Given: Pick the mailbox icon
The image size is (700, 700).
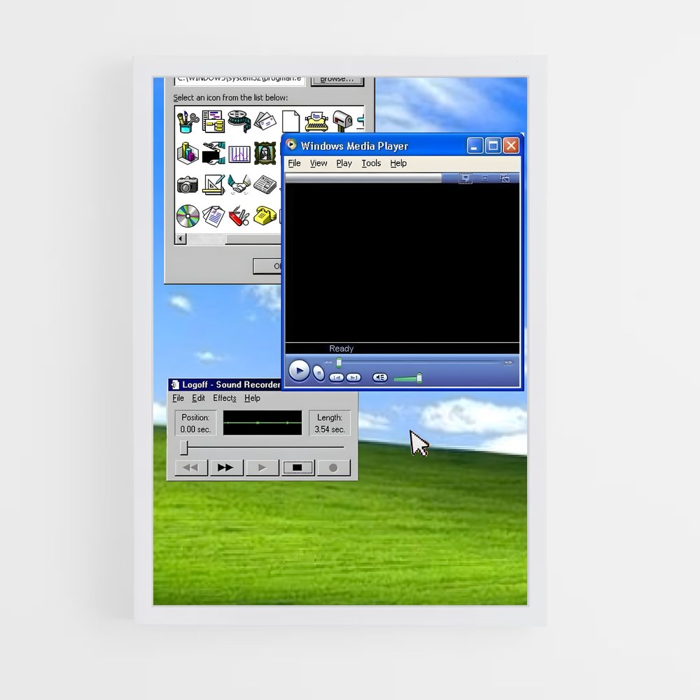Looking at the screenshot, I should tap(342, 121).
